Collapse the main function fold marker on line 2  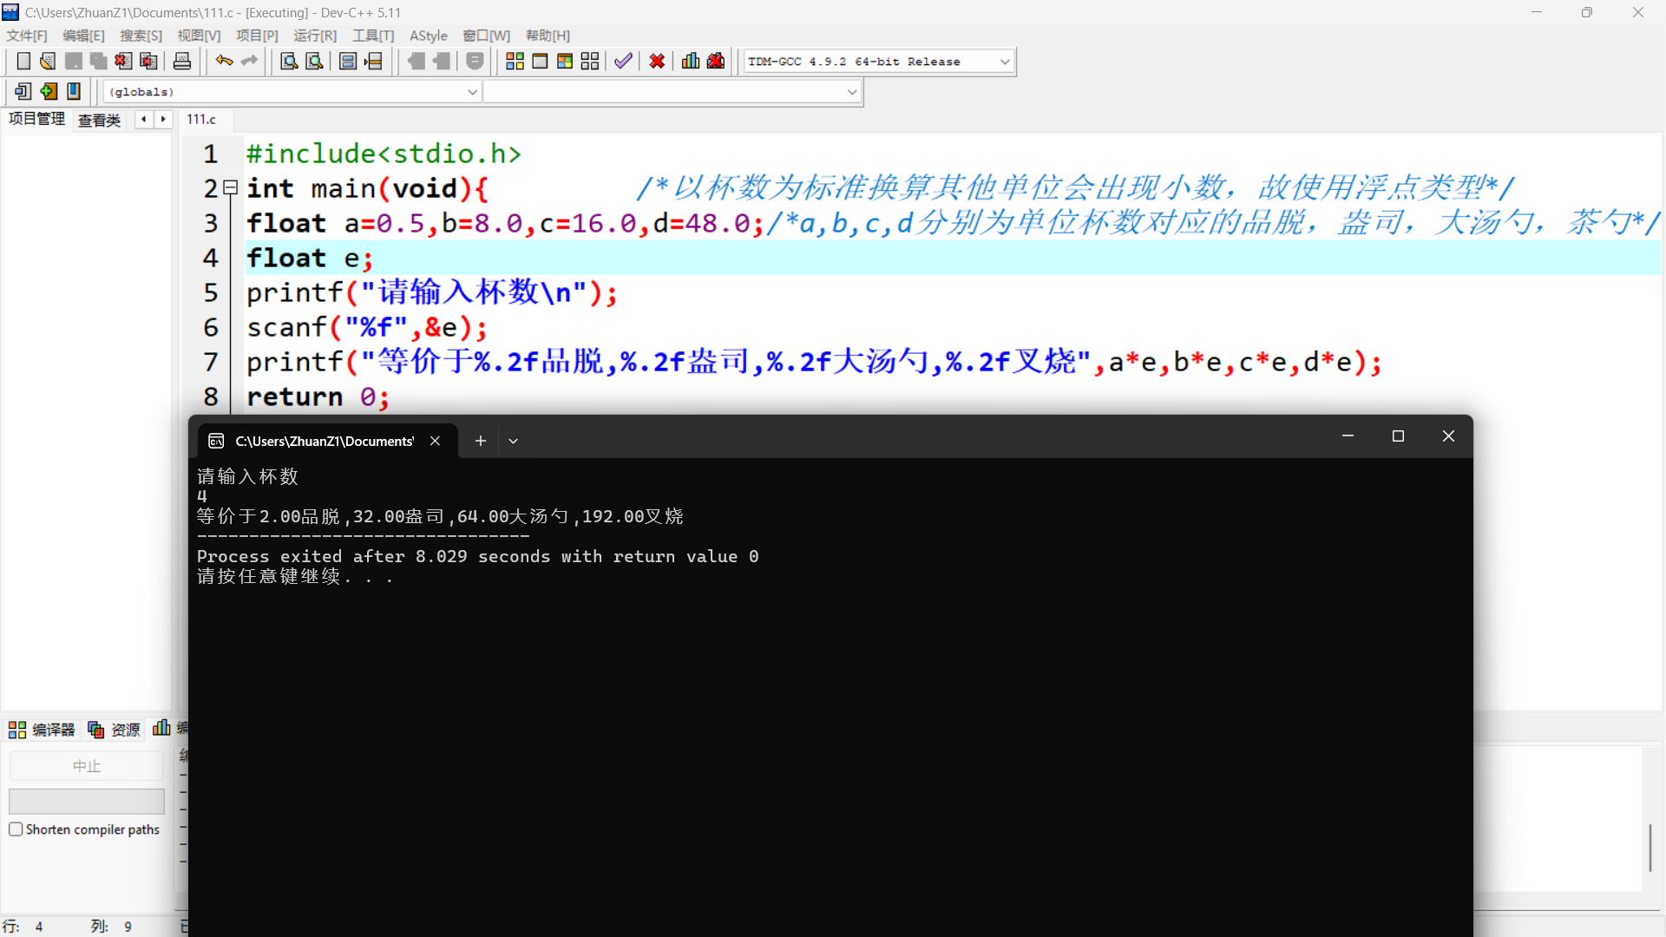[x=231, y=187]
